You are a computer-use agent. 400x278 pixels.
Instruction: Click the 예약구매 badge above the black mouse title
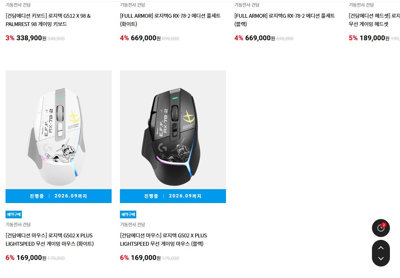coord(128,214)
